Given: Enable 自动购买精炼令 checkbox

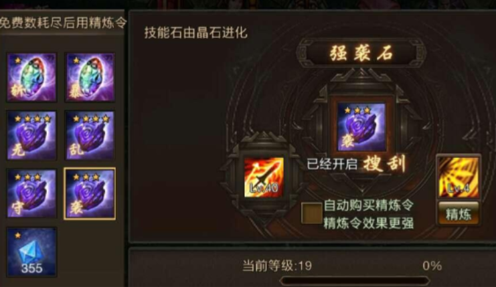Looking at the screenshot, I should tap(311, 213).
